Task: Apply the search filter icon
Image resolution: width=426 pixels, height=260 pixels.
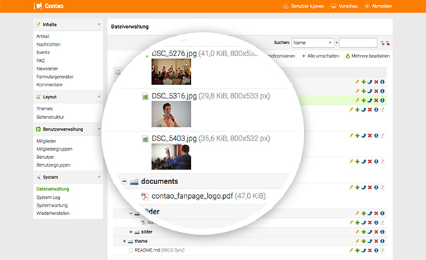Action: 382,43
